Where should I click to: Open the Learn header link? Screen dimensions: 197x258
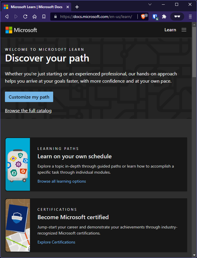[170, 30]
